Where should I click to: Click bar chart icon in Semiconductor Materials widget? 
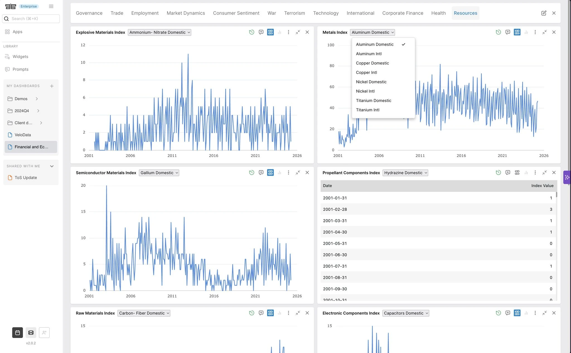pos(279,173)
